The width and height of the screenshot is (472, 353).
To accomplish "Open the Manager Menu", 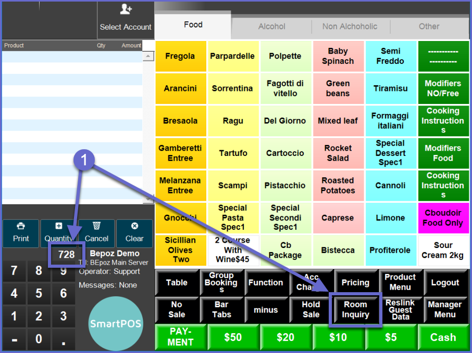I will (x=444, y=310).
